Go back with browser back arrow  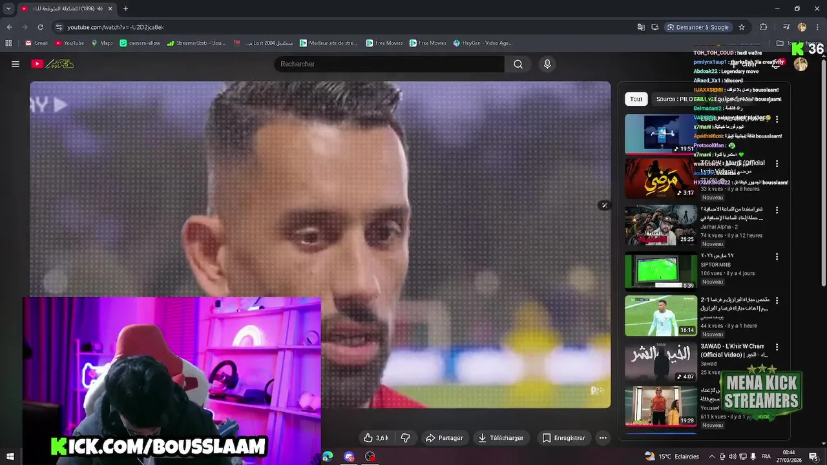[9, 27]
